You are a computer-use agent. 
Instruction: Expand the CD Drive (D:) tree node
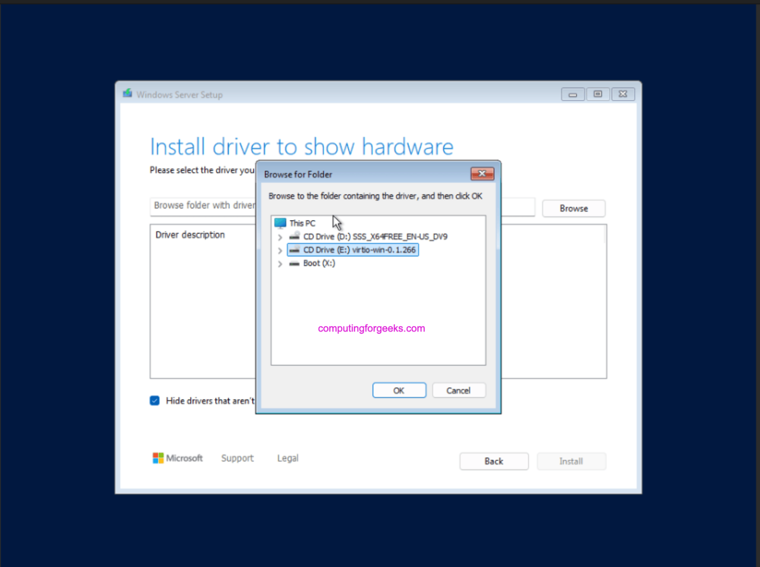280,237
